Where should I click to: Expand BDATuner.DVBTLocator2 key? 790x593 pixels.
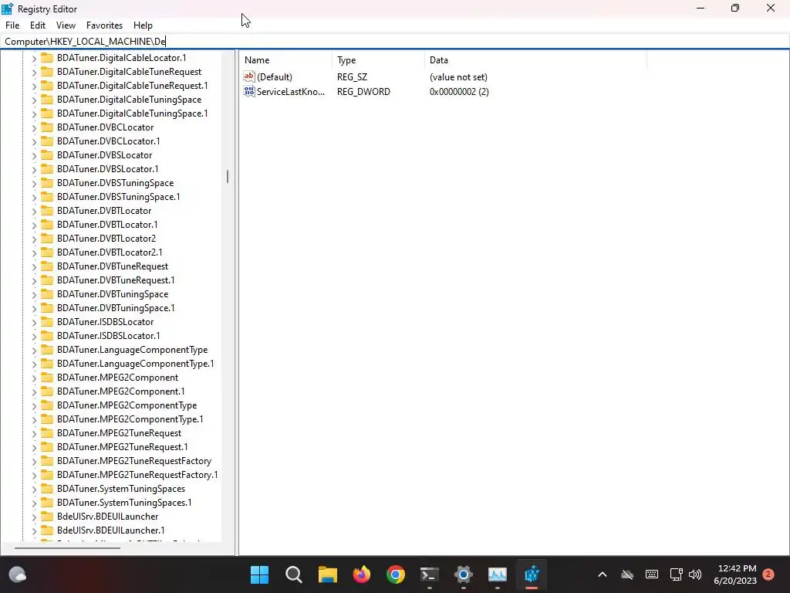[x=34, y=239]
